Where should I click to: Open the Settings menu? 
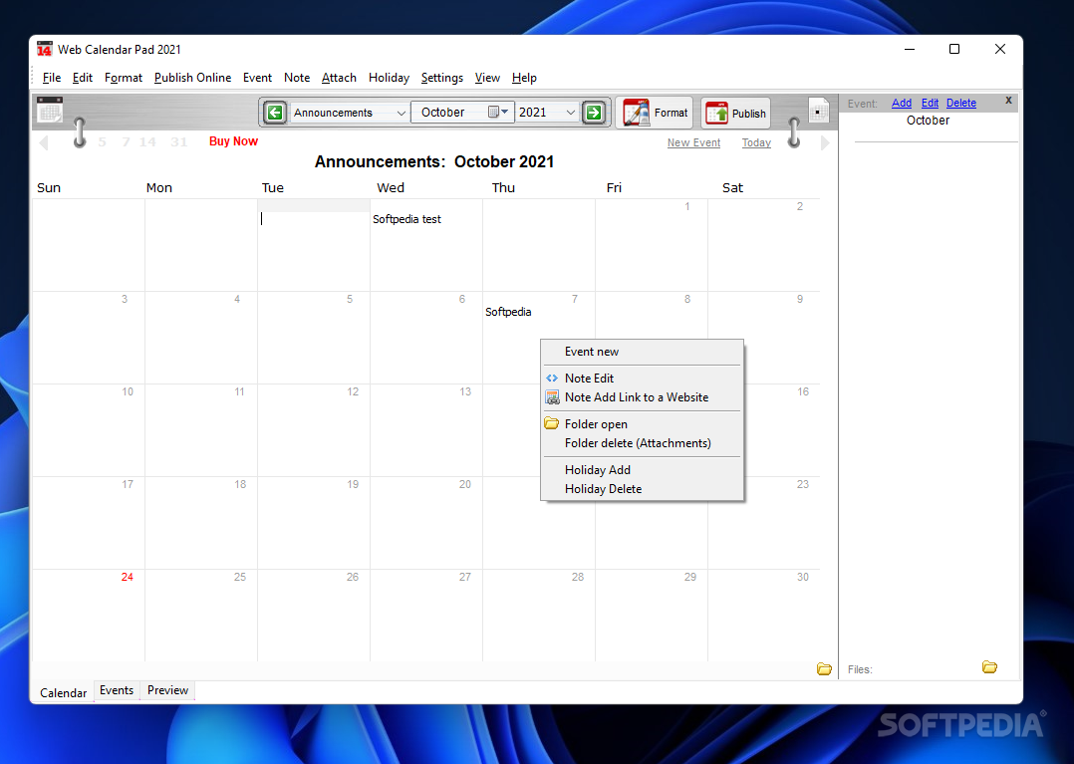point(441,78)
